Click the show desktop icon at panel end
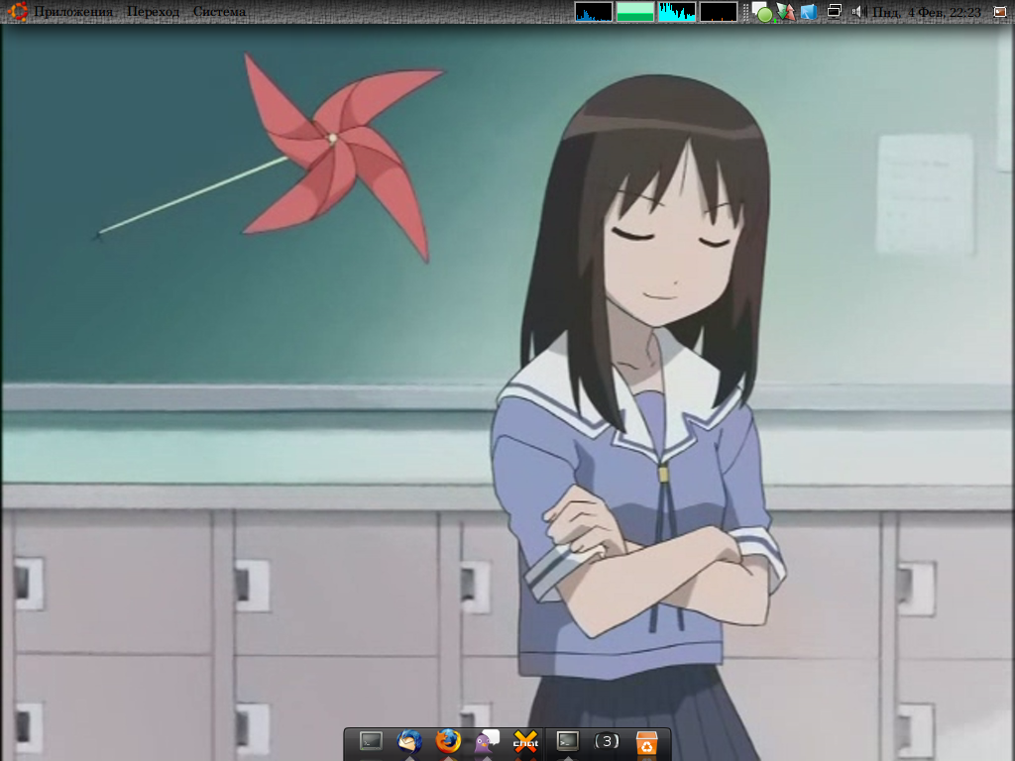This screenshot has height=761, width=1015. tap(999, 12)
